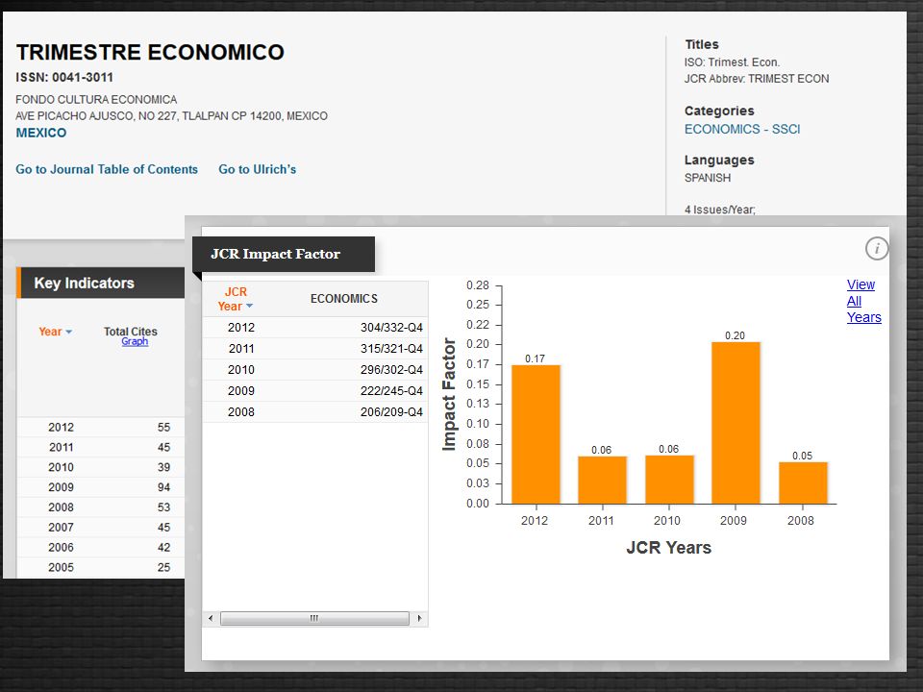This screenshot has height=692, width=923.
Task: Open the ECONOMICS - SSCI category link
Action: [x=741, y=130]
